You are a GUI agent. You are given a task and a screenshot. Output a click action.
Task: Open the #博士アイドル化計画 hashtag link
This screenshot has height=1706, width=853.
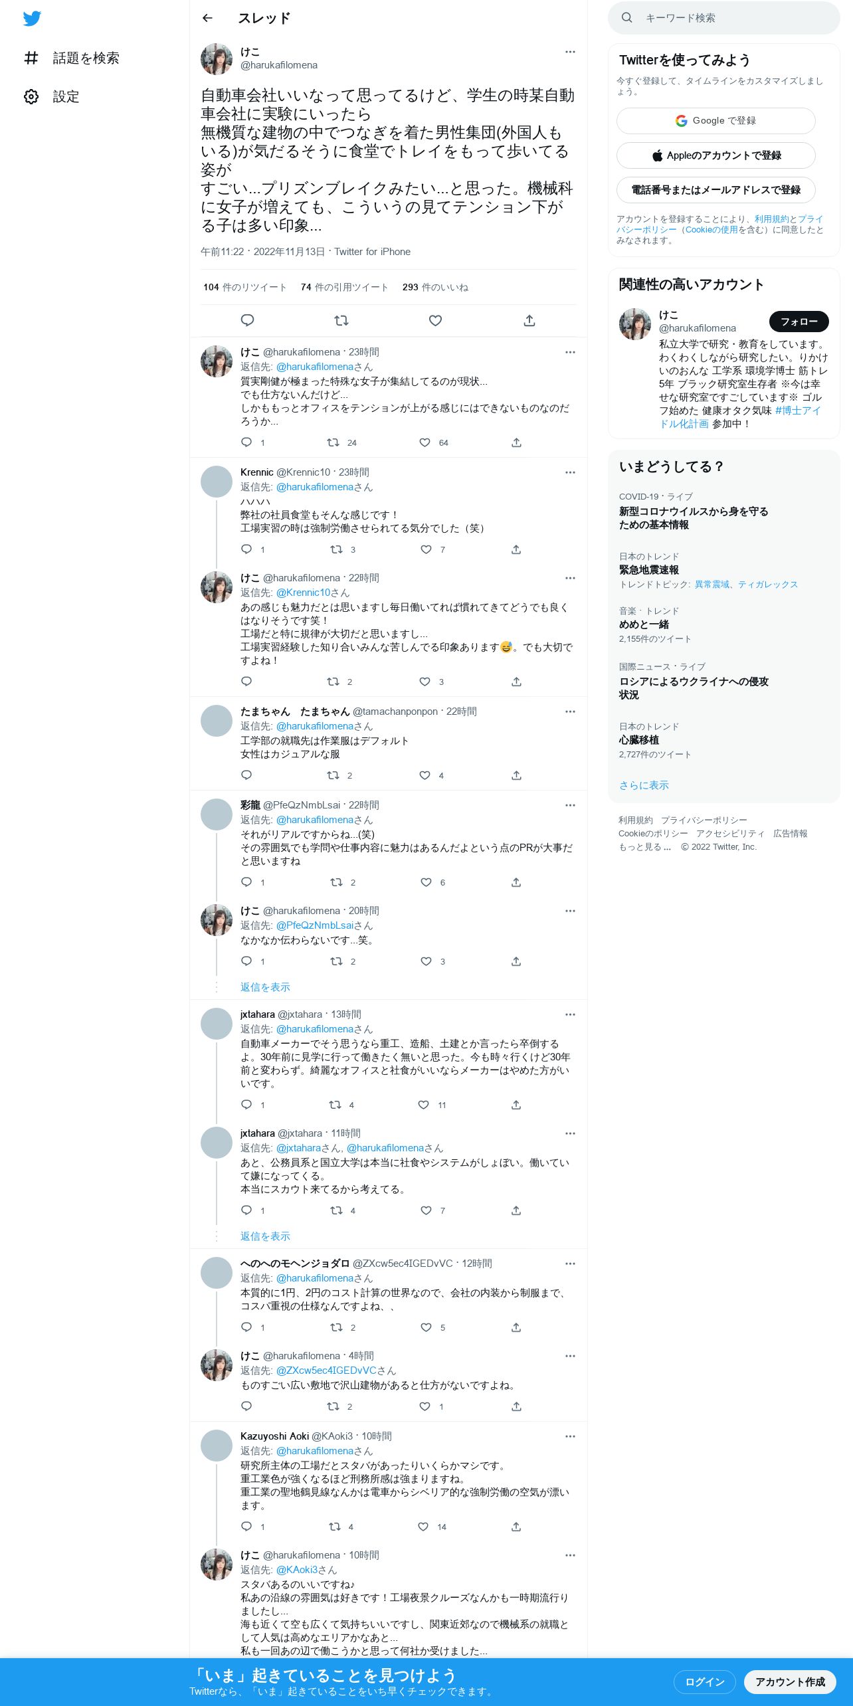click(739, 417)
